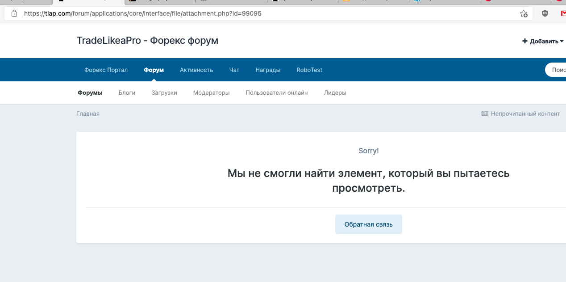Open the RoboTest menu item

(309, 70)
